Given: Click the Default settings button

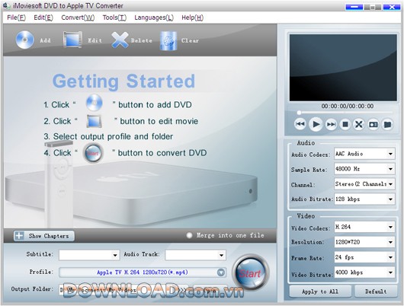Looking at the screenshot, I should [376, 292].
